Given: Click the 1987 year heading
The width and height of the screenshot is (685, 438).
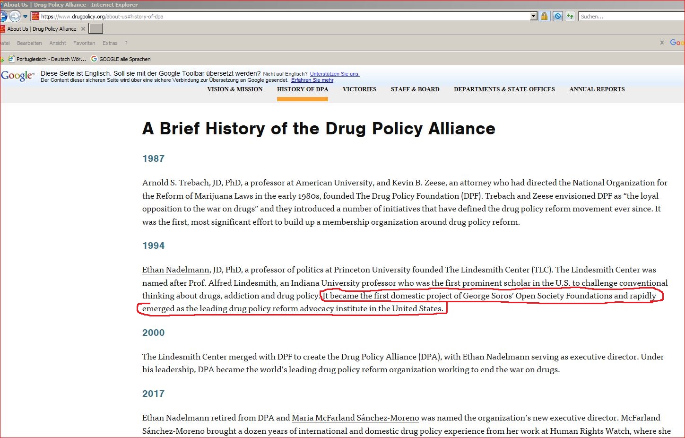Looking at the screenshot, I should pos(153,159).
